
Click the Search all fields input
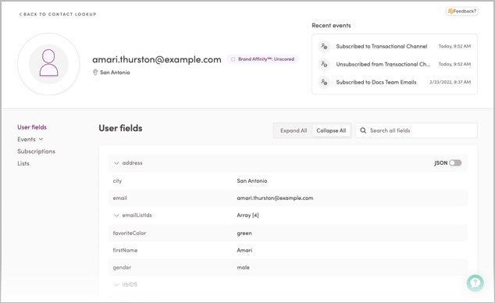click(416, 130)
